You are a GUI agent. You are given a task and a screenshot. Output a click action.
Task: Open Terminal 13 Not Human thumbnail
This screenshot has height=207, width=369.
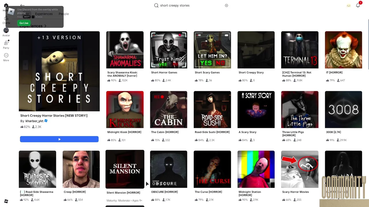pyautogui.click(x=300, y=50)
